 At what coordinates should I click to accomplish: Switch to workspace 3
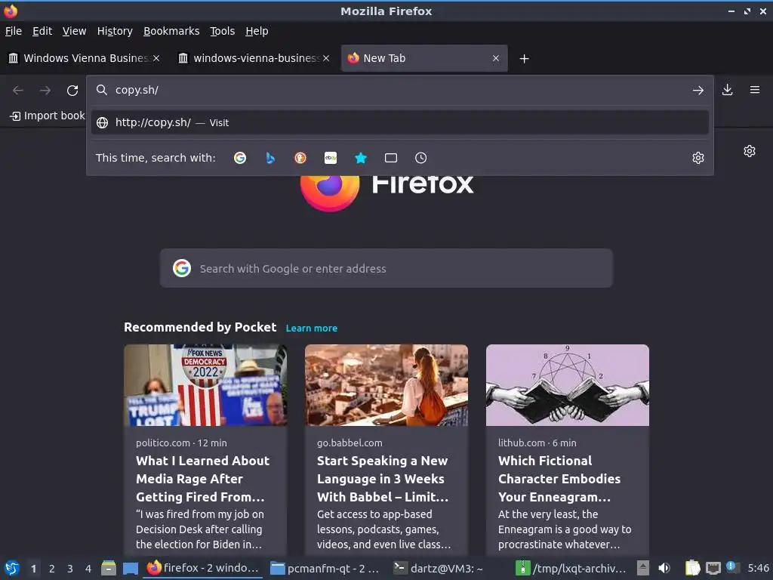[70, 569]
